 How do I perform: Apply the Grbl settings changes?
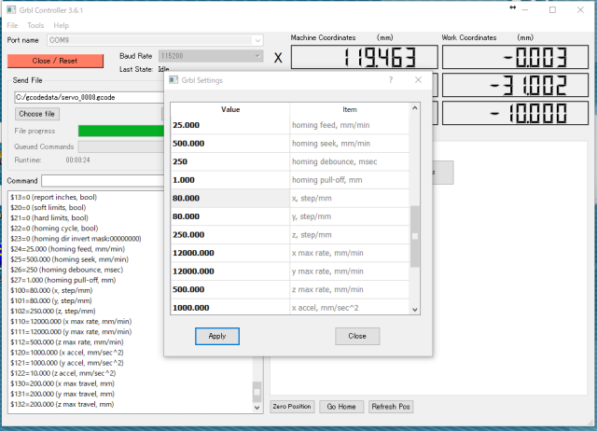217,336
